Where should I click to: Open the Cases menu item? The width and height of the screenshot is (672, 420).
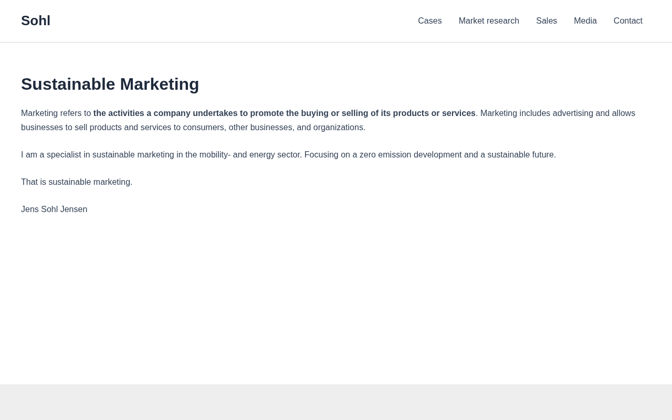click(x=429, y=21)
